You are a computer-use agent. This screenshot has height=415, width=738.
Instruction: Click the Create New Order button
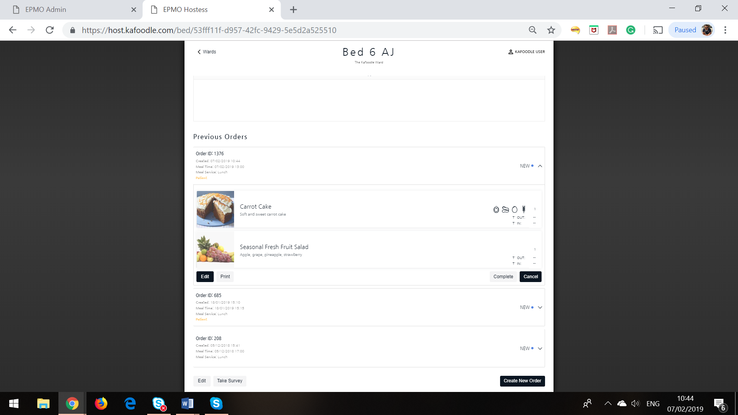click(x=522, y=380)
